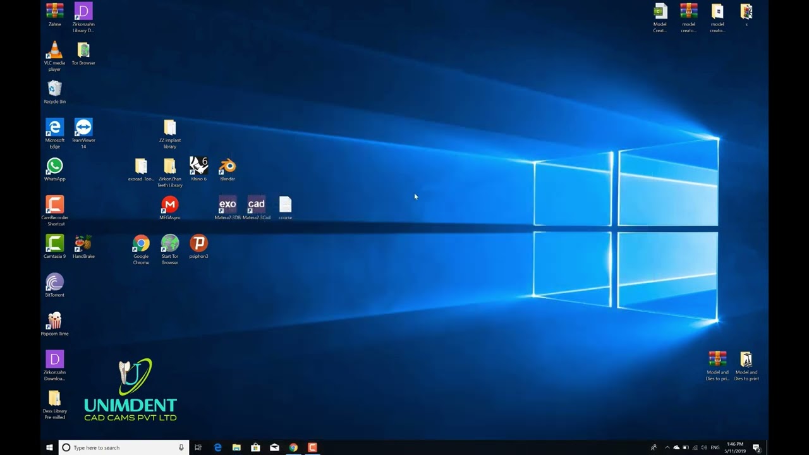809x455 pixels.
Task: Select the Zirkonzahn Download shortcut
Action: pyautogui.click(x=54, y=365)
